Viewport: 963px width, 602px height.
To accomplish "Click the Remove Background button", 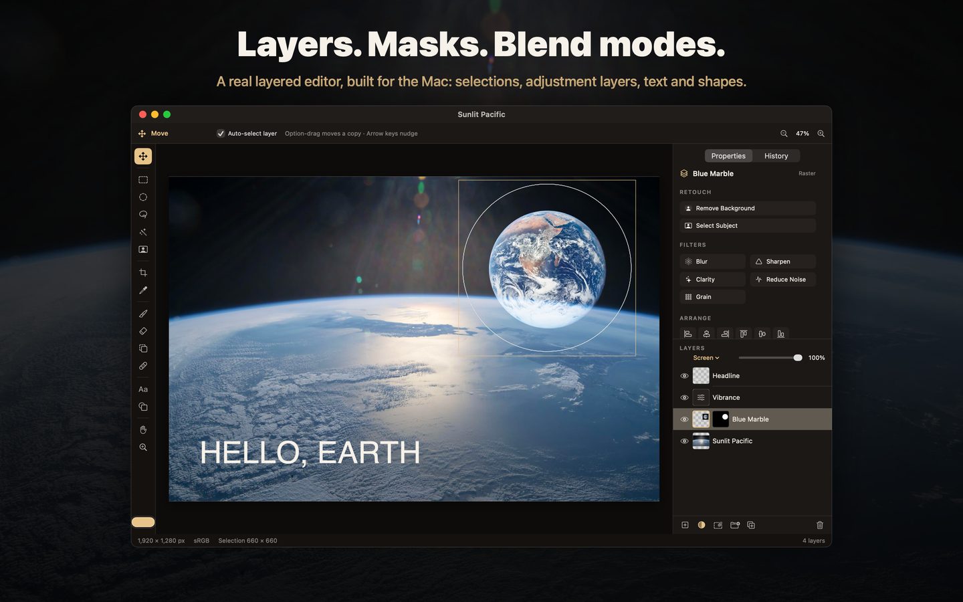I will click(x=748, y=208).
